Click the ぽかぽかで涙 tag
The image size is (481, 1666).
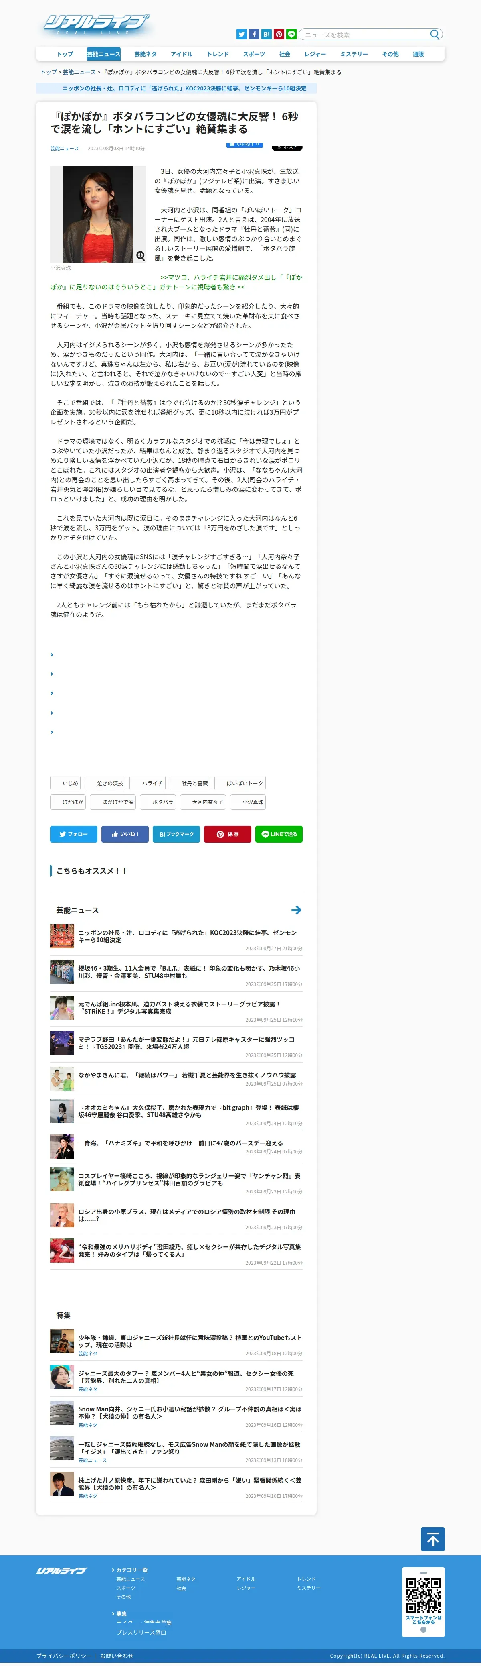click(x=113, y=802)
